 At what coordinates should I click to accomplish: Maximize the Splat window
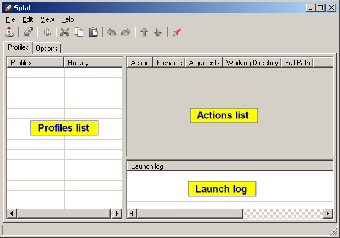pyautogui.click(x=320, y=8)
